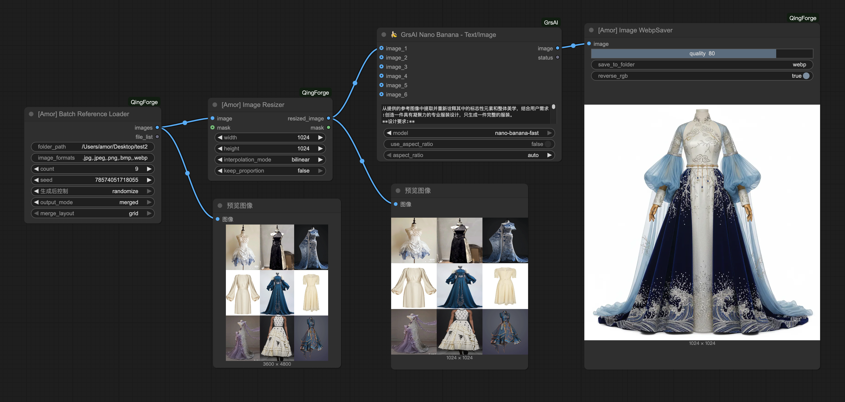This screenshot has height=402, width=845.
Task: Click the image_3 input socket
Action: 381,67
